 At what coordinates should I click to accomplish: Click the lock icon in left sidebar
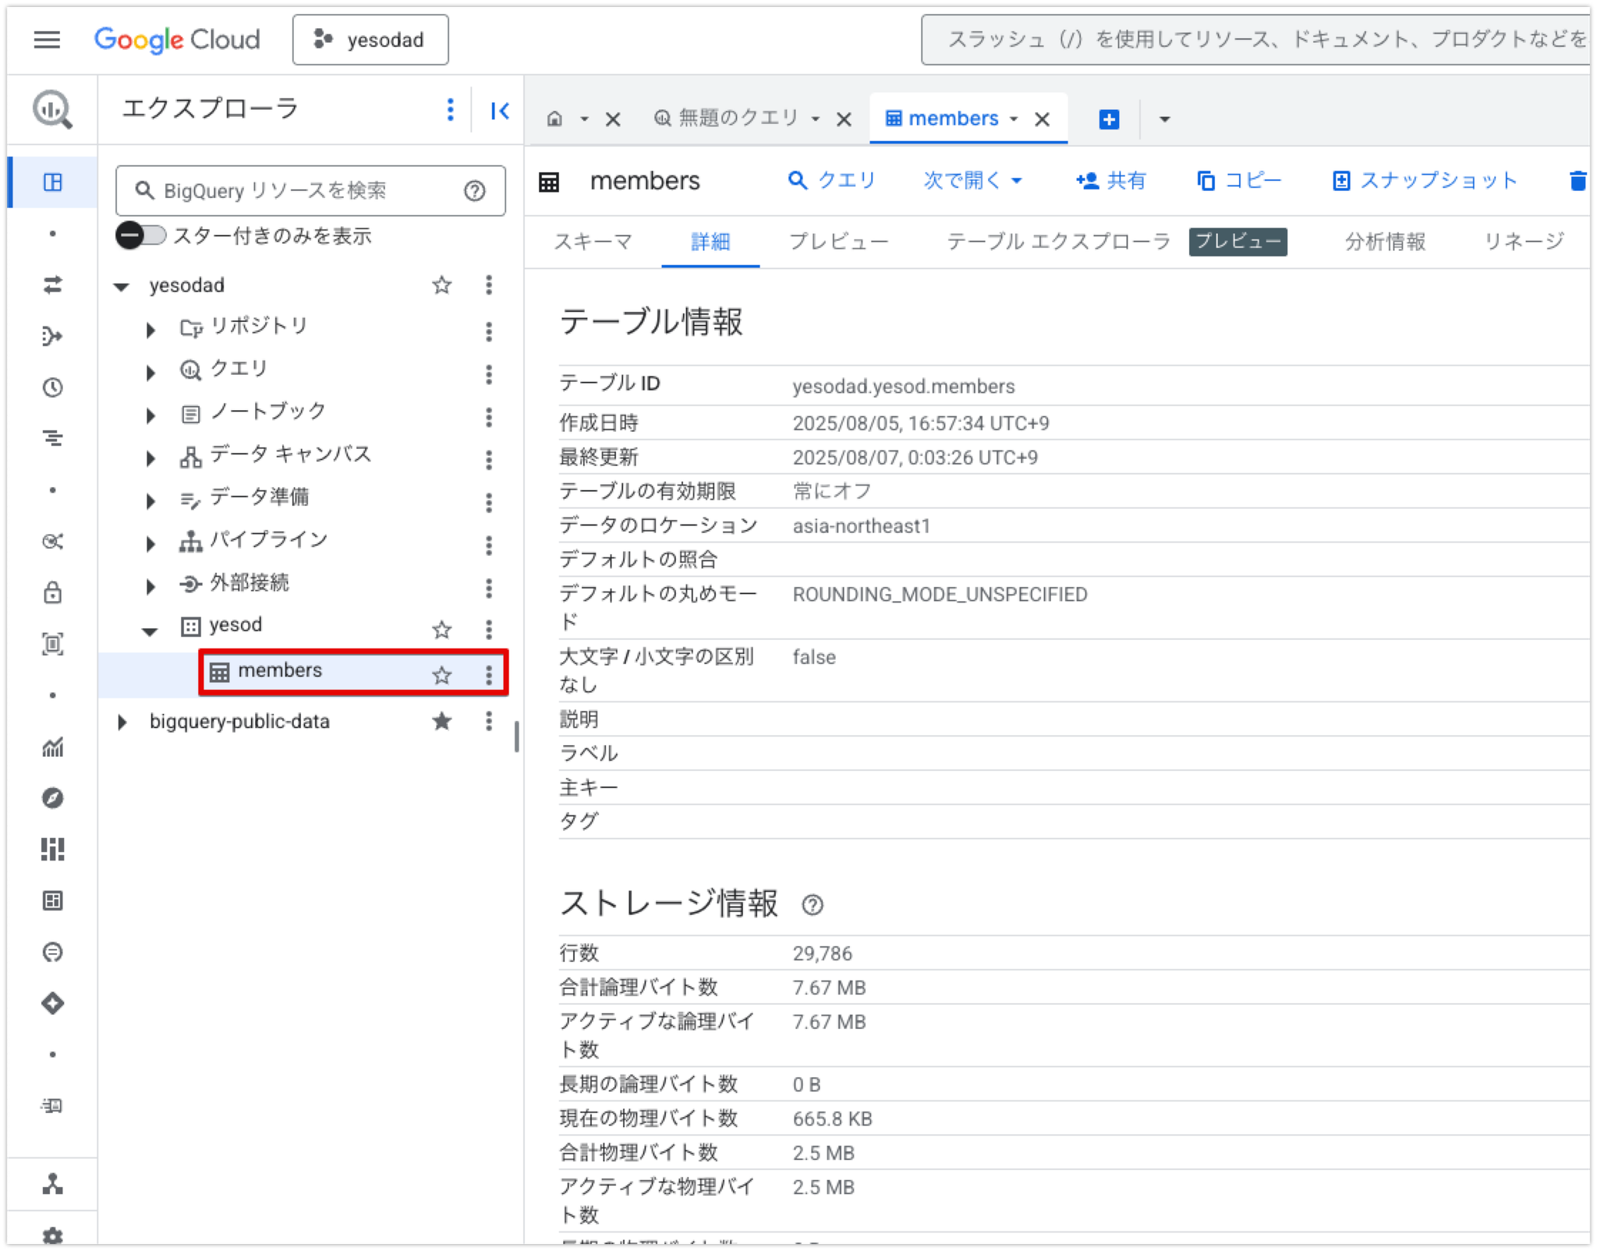tap(52, 592)
